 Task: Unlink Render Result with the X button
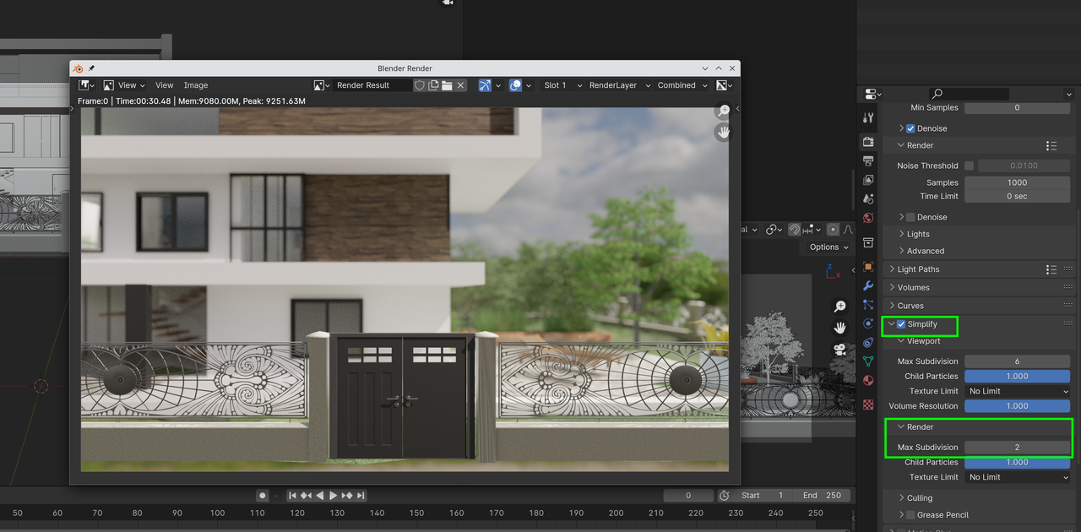point(460,84)
